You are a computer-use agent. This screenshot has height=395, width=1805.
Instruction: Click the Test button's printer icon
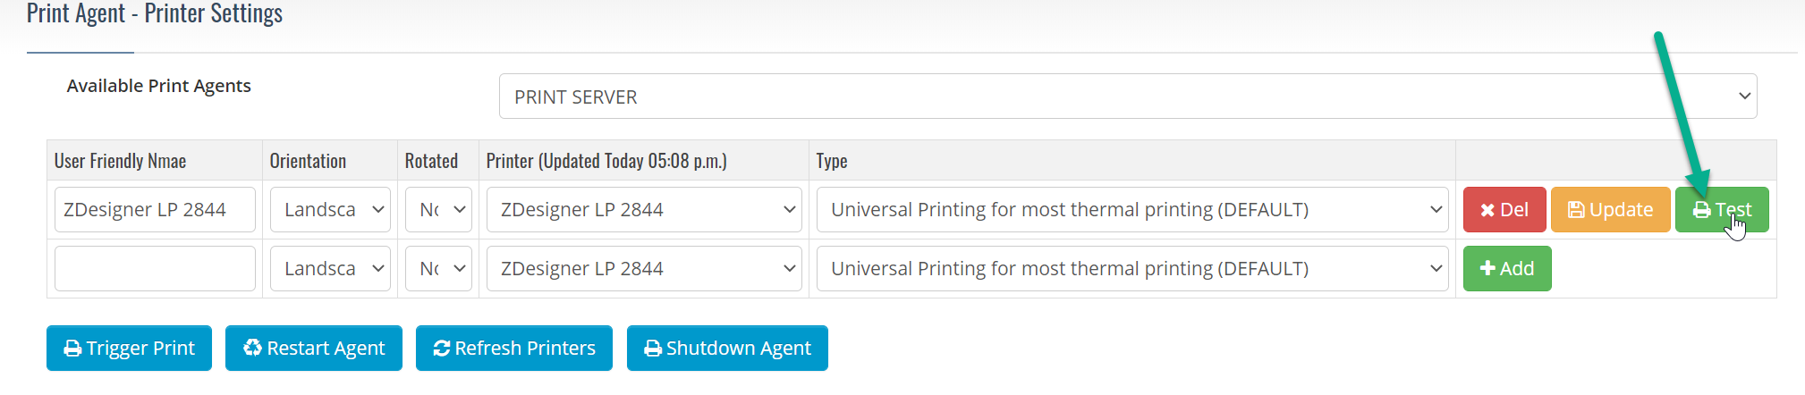pyautogui.click(x=1701, y=210)
